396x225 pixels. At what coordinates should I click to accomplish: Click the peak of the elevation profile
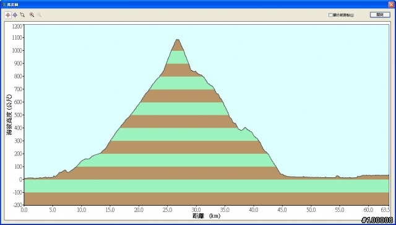[x=178, y=40]
